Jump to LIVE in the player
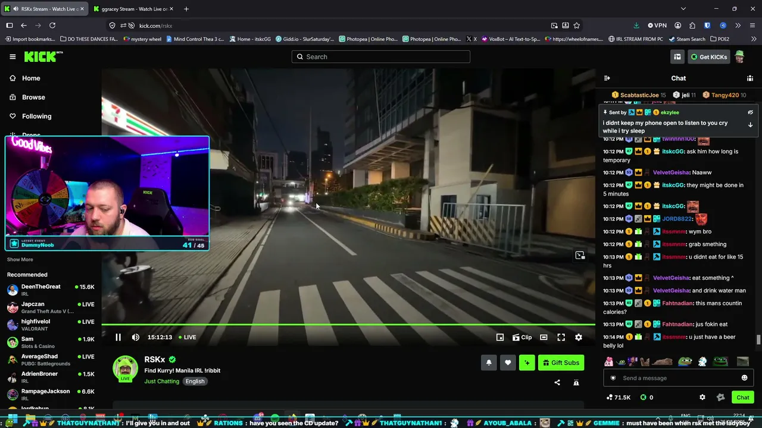Viewport: 762px width, 428px height. tap(188, 337)
